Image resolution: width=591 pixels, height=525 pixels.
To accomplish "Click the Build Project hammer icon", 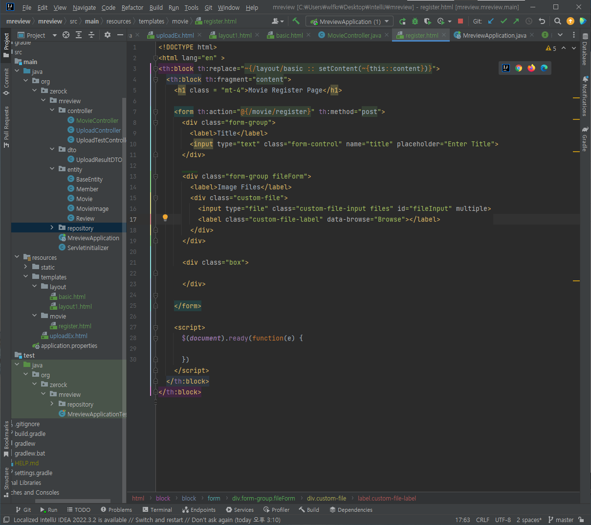I will tap(296, 21).
